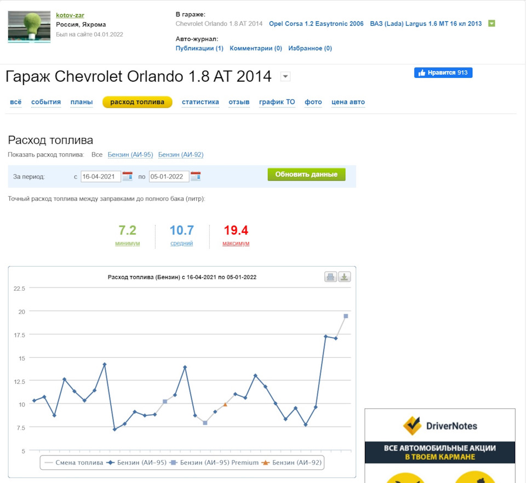Click the start date field 16-04-2021

[x=101, y=177]
